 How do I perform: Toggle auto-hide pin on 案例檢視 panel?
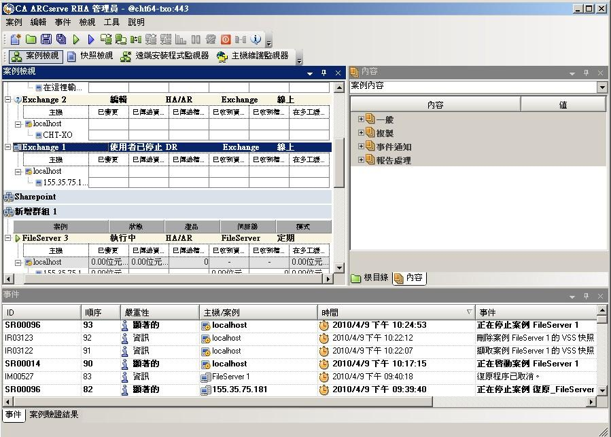[324, 73]
